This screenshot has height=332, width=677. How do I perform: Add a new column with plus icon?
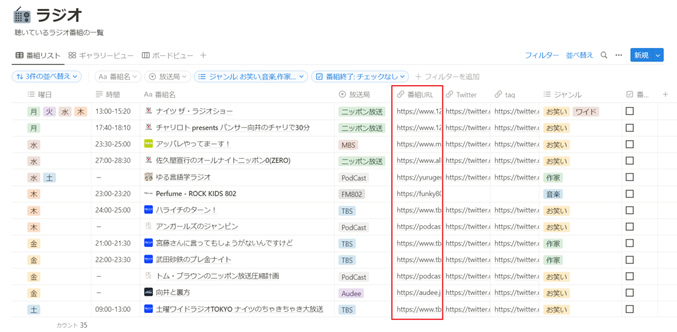pos(665,94)
